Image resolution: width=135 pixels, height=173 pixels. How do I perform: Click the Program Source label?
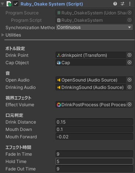click(x=22, y=13)
